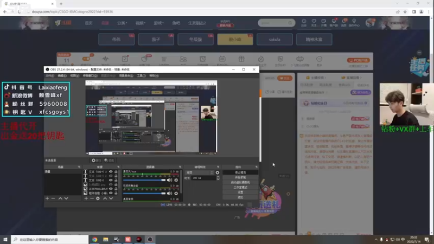Move selected source up arrow
The height and width of the screenshot is (244, 434).
pos(105,198)
